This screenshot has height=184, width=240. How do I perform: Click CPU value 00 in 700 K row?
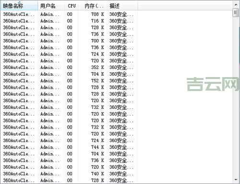coord(70,41)
